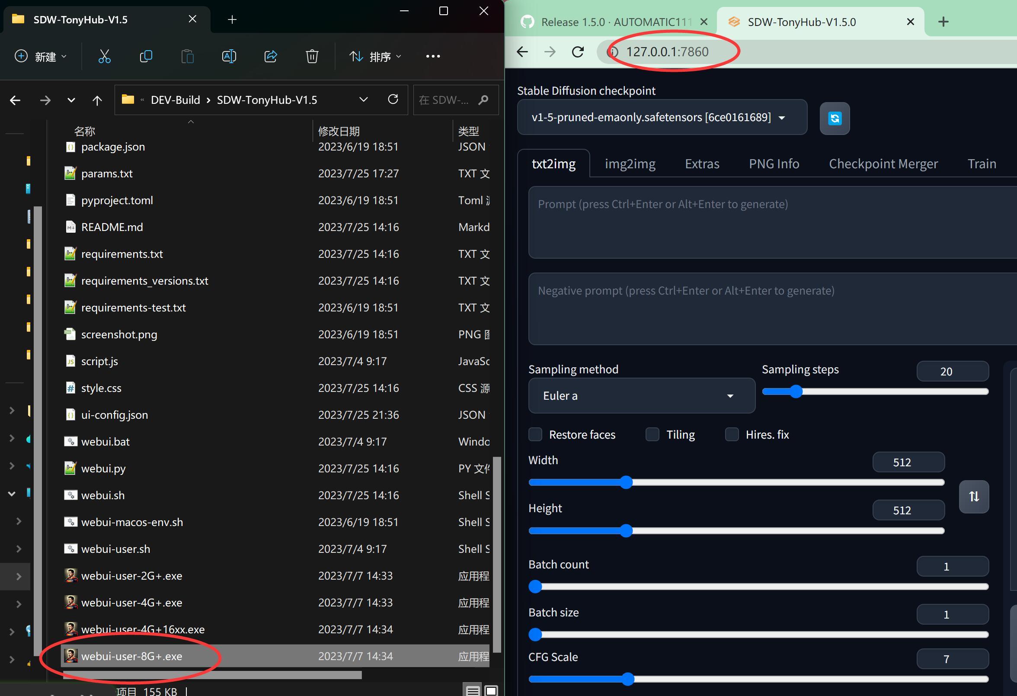Switch to the img2img tab
Image resolution: width=1017 pixels, height=696 pixels.
(x=630, y=164)
